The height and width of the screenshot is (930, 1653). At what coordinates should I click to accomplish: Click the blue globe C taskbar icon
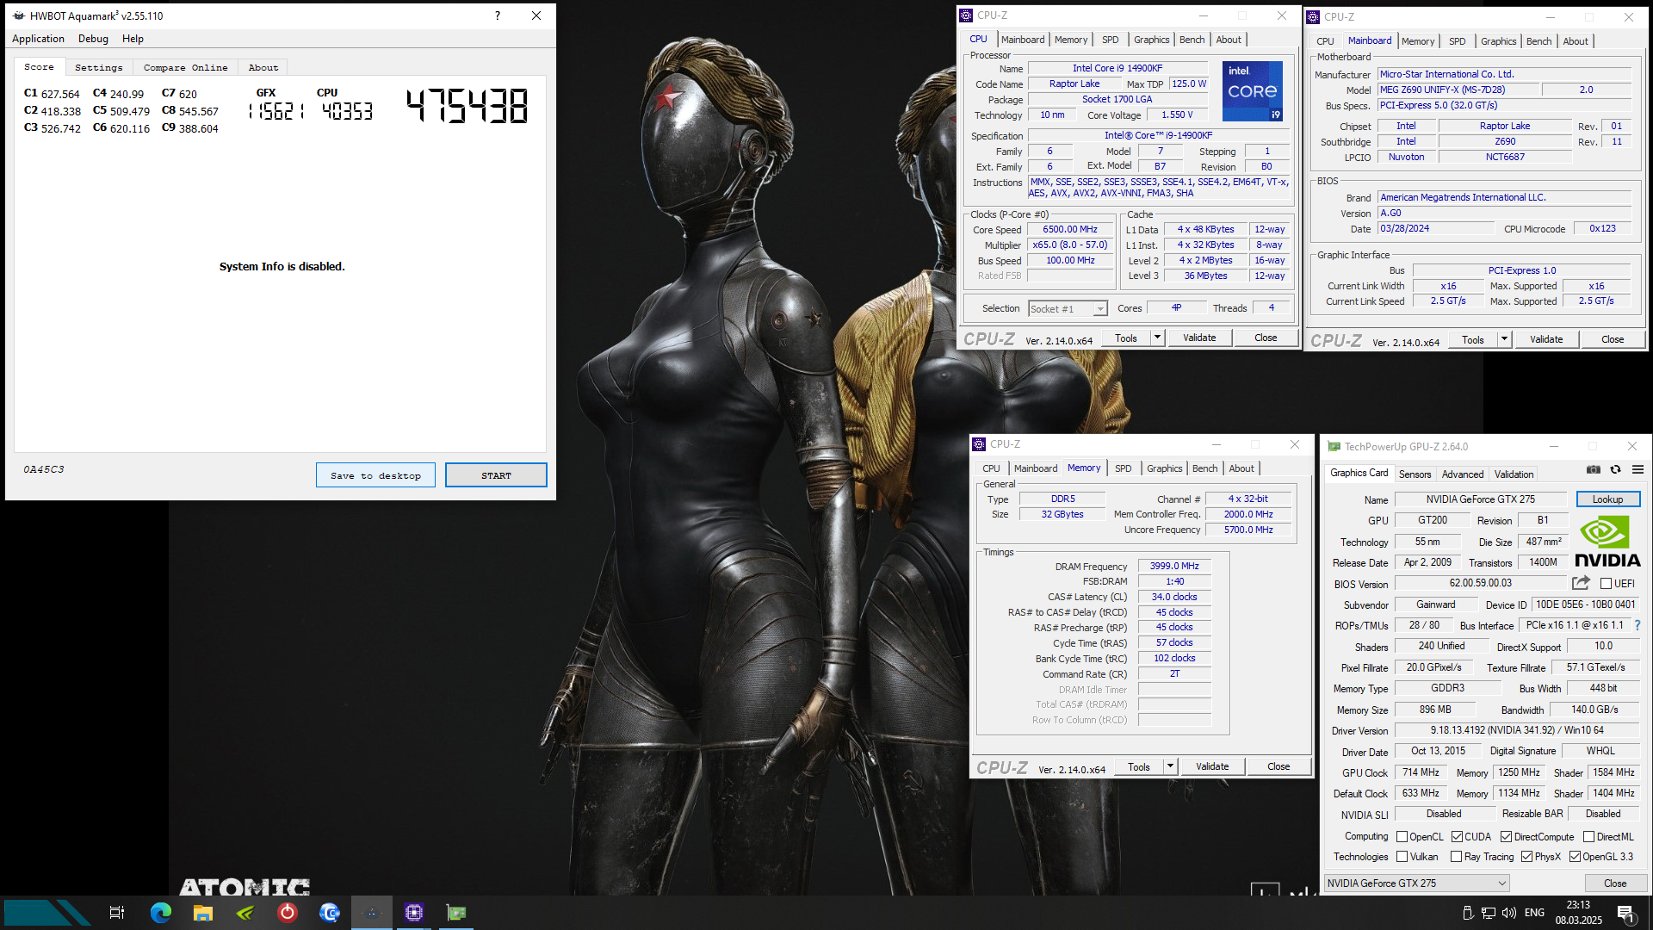330,913
